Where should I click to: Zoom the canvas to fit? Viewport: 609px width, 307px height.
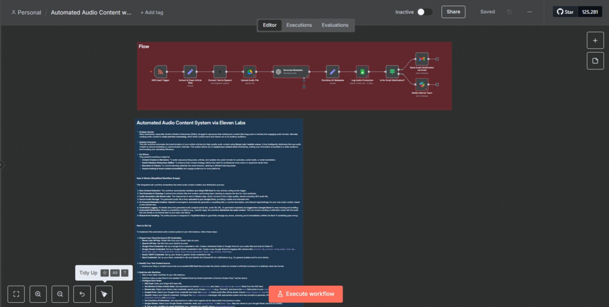tap(16, 294)
